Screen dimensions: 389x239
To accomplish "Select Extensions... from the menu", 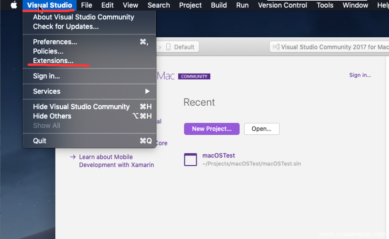I will (x=53, y=61).
